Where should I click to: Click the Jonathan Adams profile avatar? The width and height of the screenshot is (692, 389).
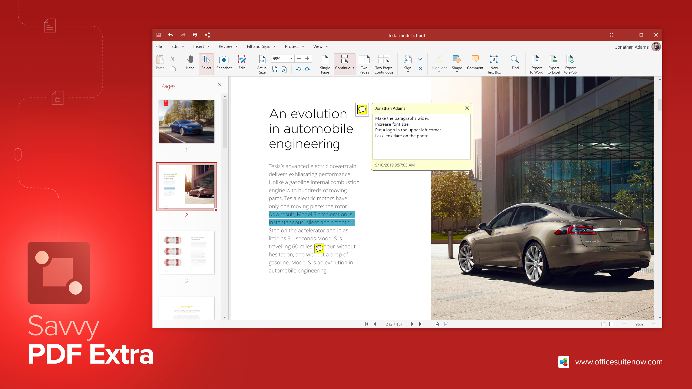pos(656,47)
